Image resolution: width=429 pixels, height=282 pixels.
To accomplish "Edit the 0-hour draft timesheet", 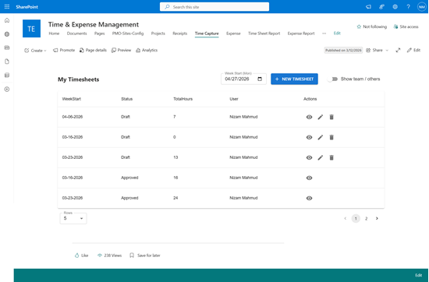I will tap(320, 137).
